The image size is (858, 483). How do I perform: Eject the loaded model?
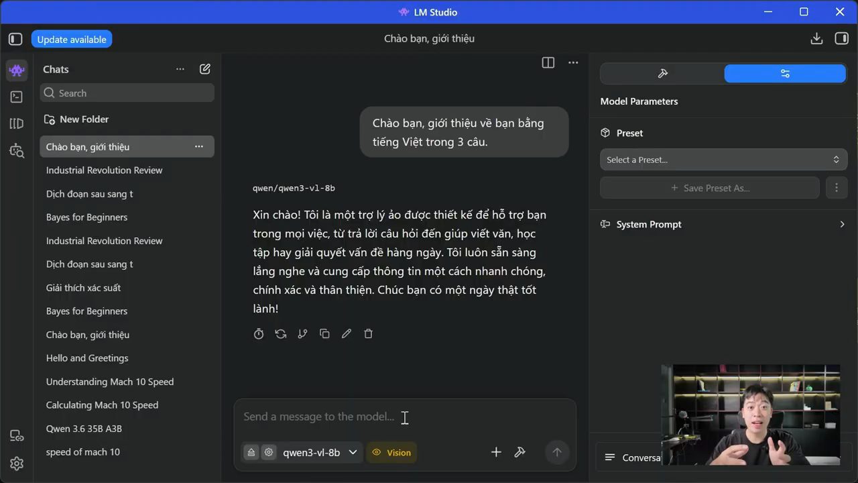pos(251,452)
